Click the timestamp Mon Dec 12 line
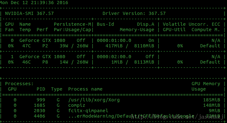Viewport: 227px width, 123px height. point(34,3)
